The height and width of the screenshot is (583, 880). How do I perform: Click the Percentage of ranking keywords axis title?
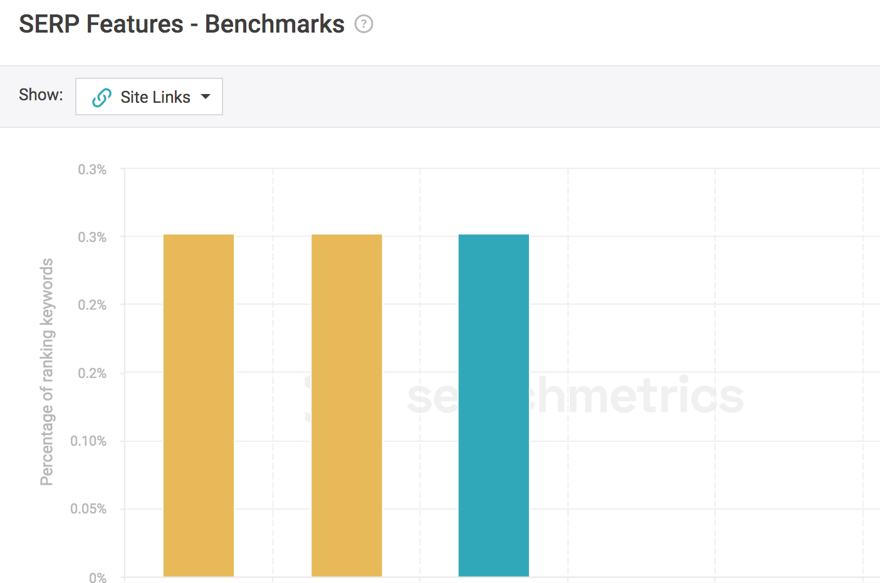(x=47, y=372)
